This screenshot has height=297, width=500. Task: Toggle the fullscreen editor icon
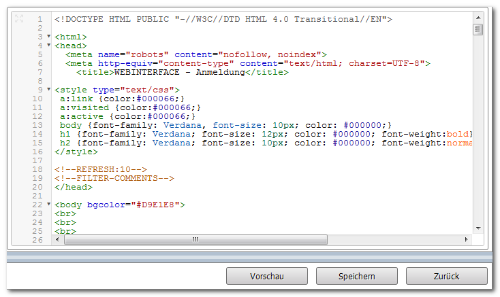coord(19,18)
